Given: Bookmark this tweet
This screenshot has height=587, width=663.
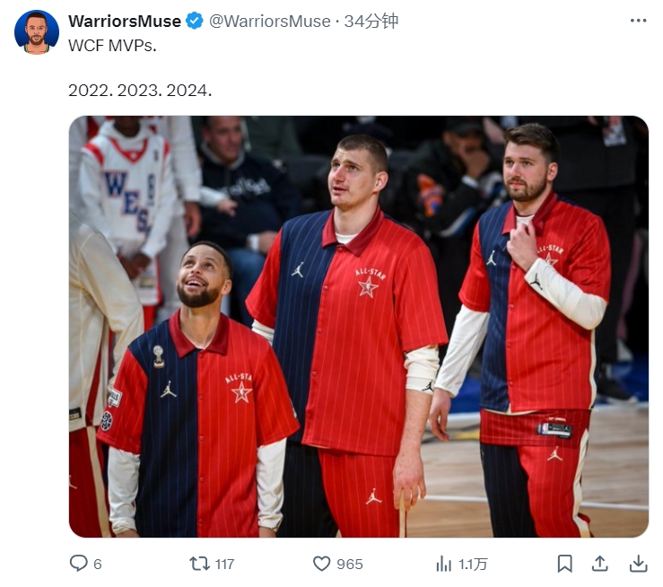Looking at the screenshot, I should click(x=565, y=564).
